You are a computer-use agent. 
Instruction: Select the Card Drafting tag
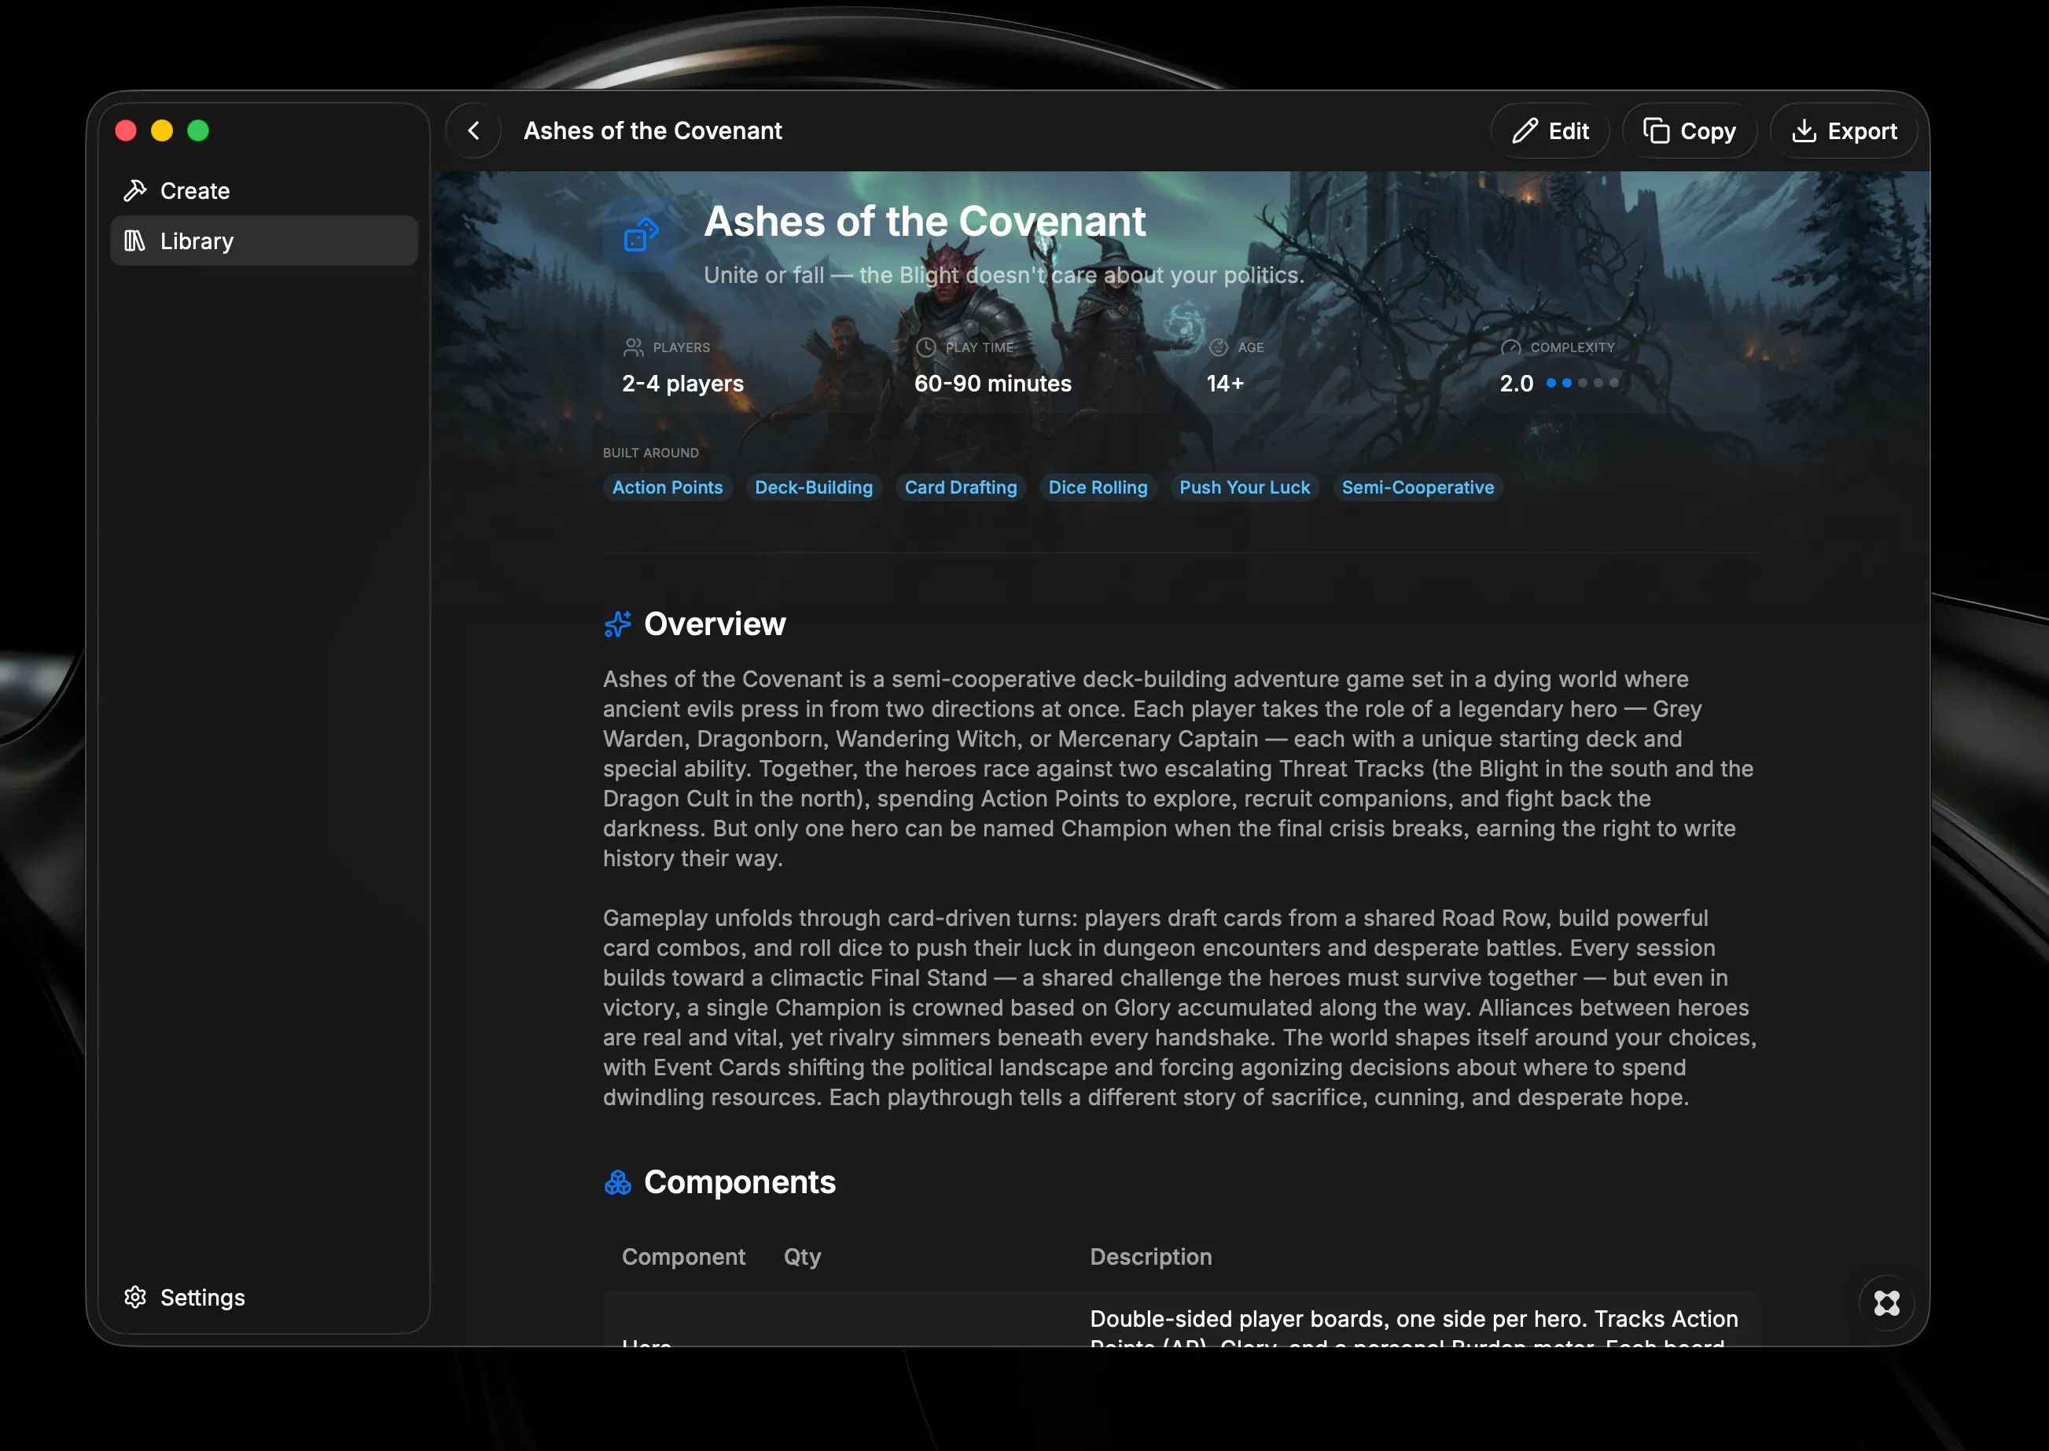tap(961, 488)
